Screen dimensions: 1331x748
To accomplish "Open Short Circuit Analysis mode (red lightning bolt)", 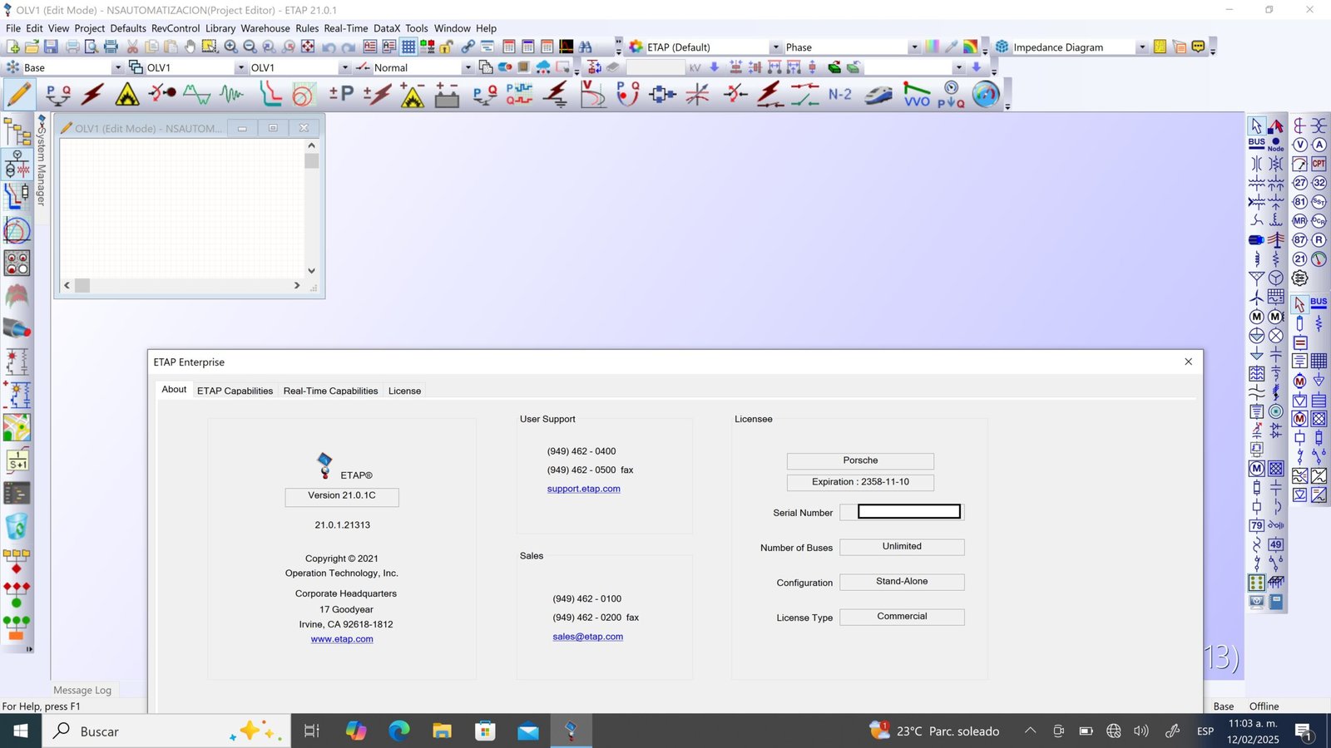I will pos(92,94).
